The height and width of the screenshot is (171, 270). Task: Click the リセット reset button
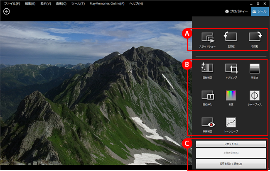pos(231,144)
